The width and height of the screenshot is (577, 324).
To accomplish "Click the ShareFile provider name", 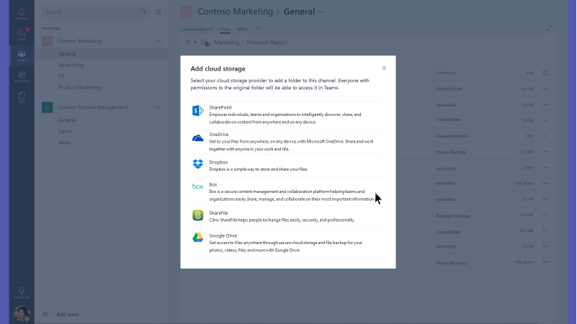I will coord(218,213).
